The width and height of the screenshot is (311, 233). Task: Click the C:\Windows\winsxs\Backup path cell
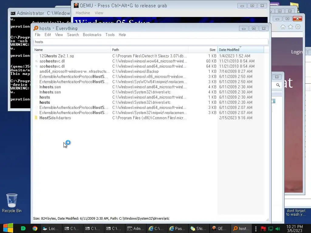(135, 72)
